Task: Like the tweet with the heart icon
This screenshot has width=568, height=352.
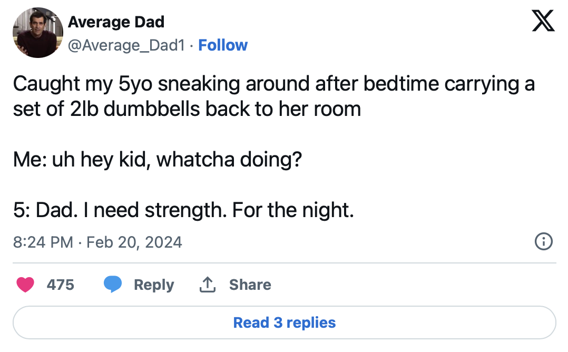Action: click(25, 285)
